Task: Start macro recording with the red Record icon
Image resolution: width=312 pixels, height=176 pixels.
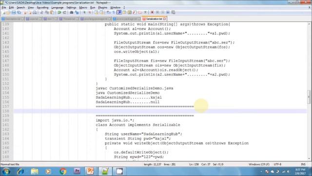Action: pos(152,13)
